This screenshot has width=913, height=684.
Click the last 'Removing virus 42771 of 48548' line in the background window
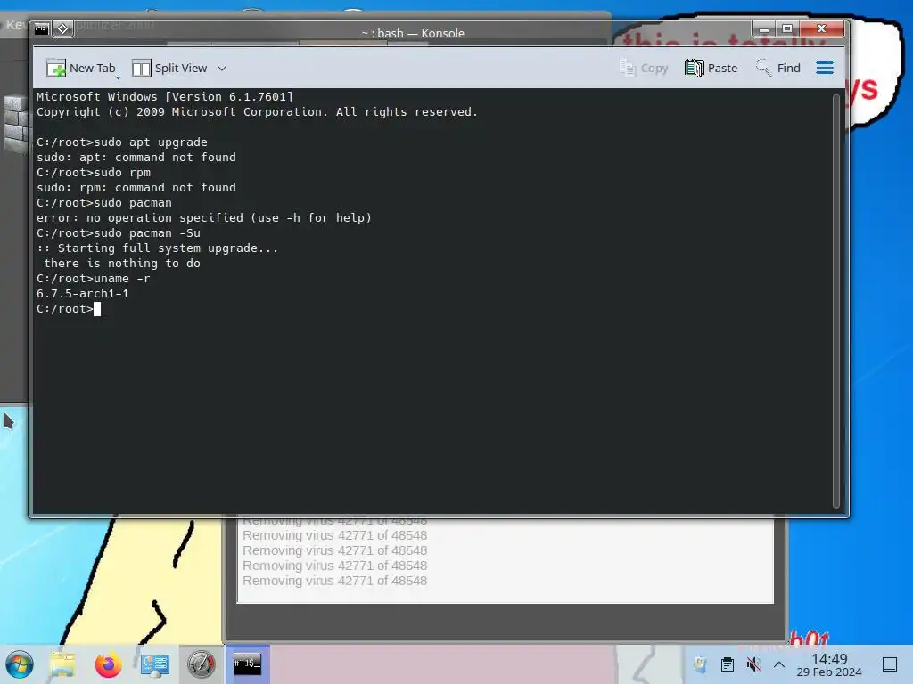point(335,581)
